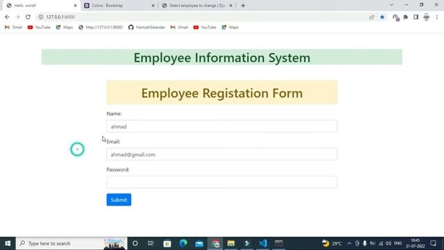The width and height of the screenshot is (444, 250).
Task: Open the HamzahSikandar GitHub bookmark
Action: coord(146,27)
